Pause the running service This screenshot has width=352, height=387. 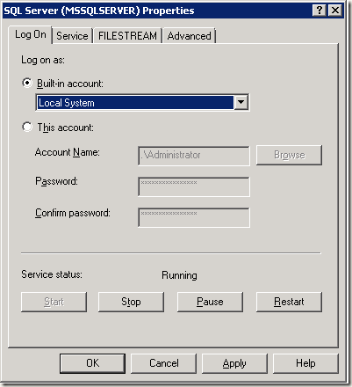[x=210, y=302]
